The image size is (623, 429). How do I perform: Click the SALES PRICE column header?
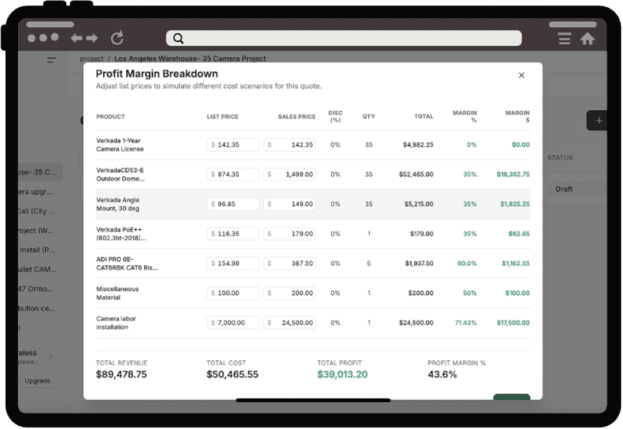pyautogui.click(x=296, y=117)
